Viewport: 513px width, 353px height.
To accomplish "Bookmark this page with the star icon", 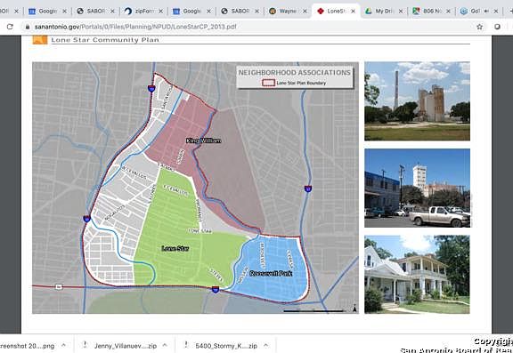I will click(480, 27).
